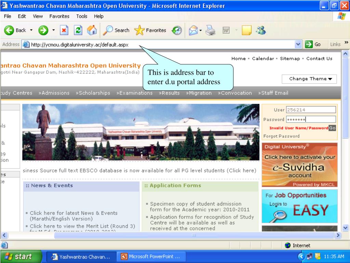Click the green Back arrow icon
The width and height of the screenshot is (350, 263).
click(x=9, y=30)
